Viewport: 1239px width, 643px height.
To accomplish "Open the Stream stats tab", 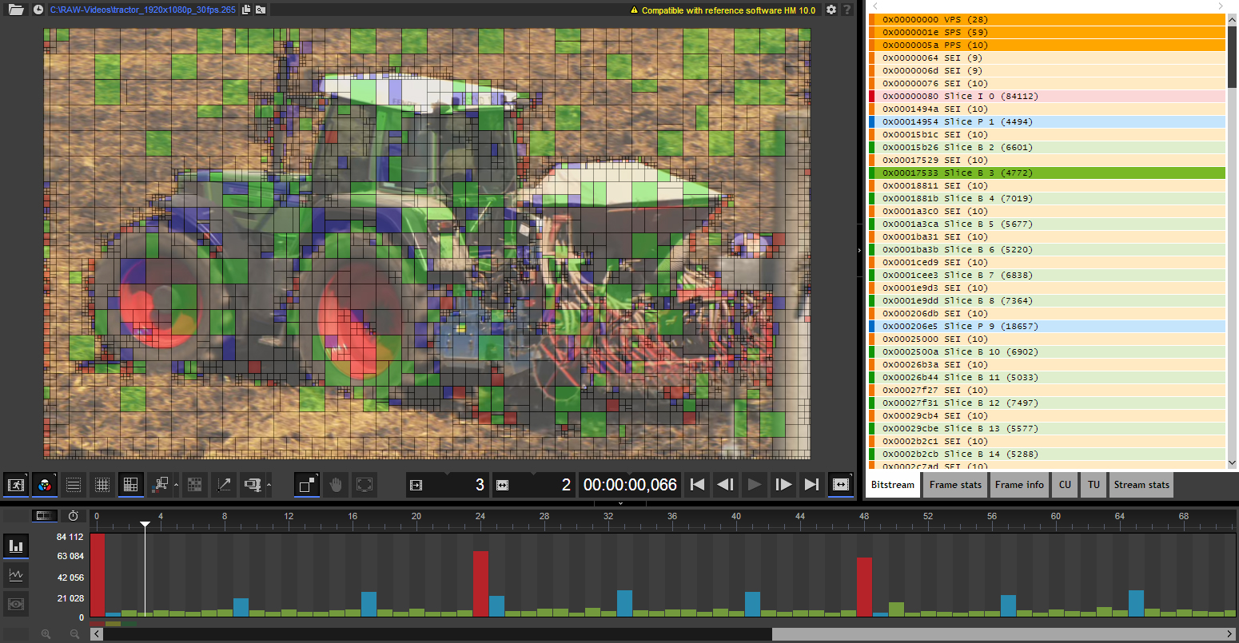I will (x=1141, y=485).
